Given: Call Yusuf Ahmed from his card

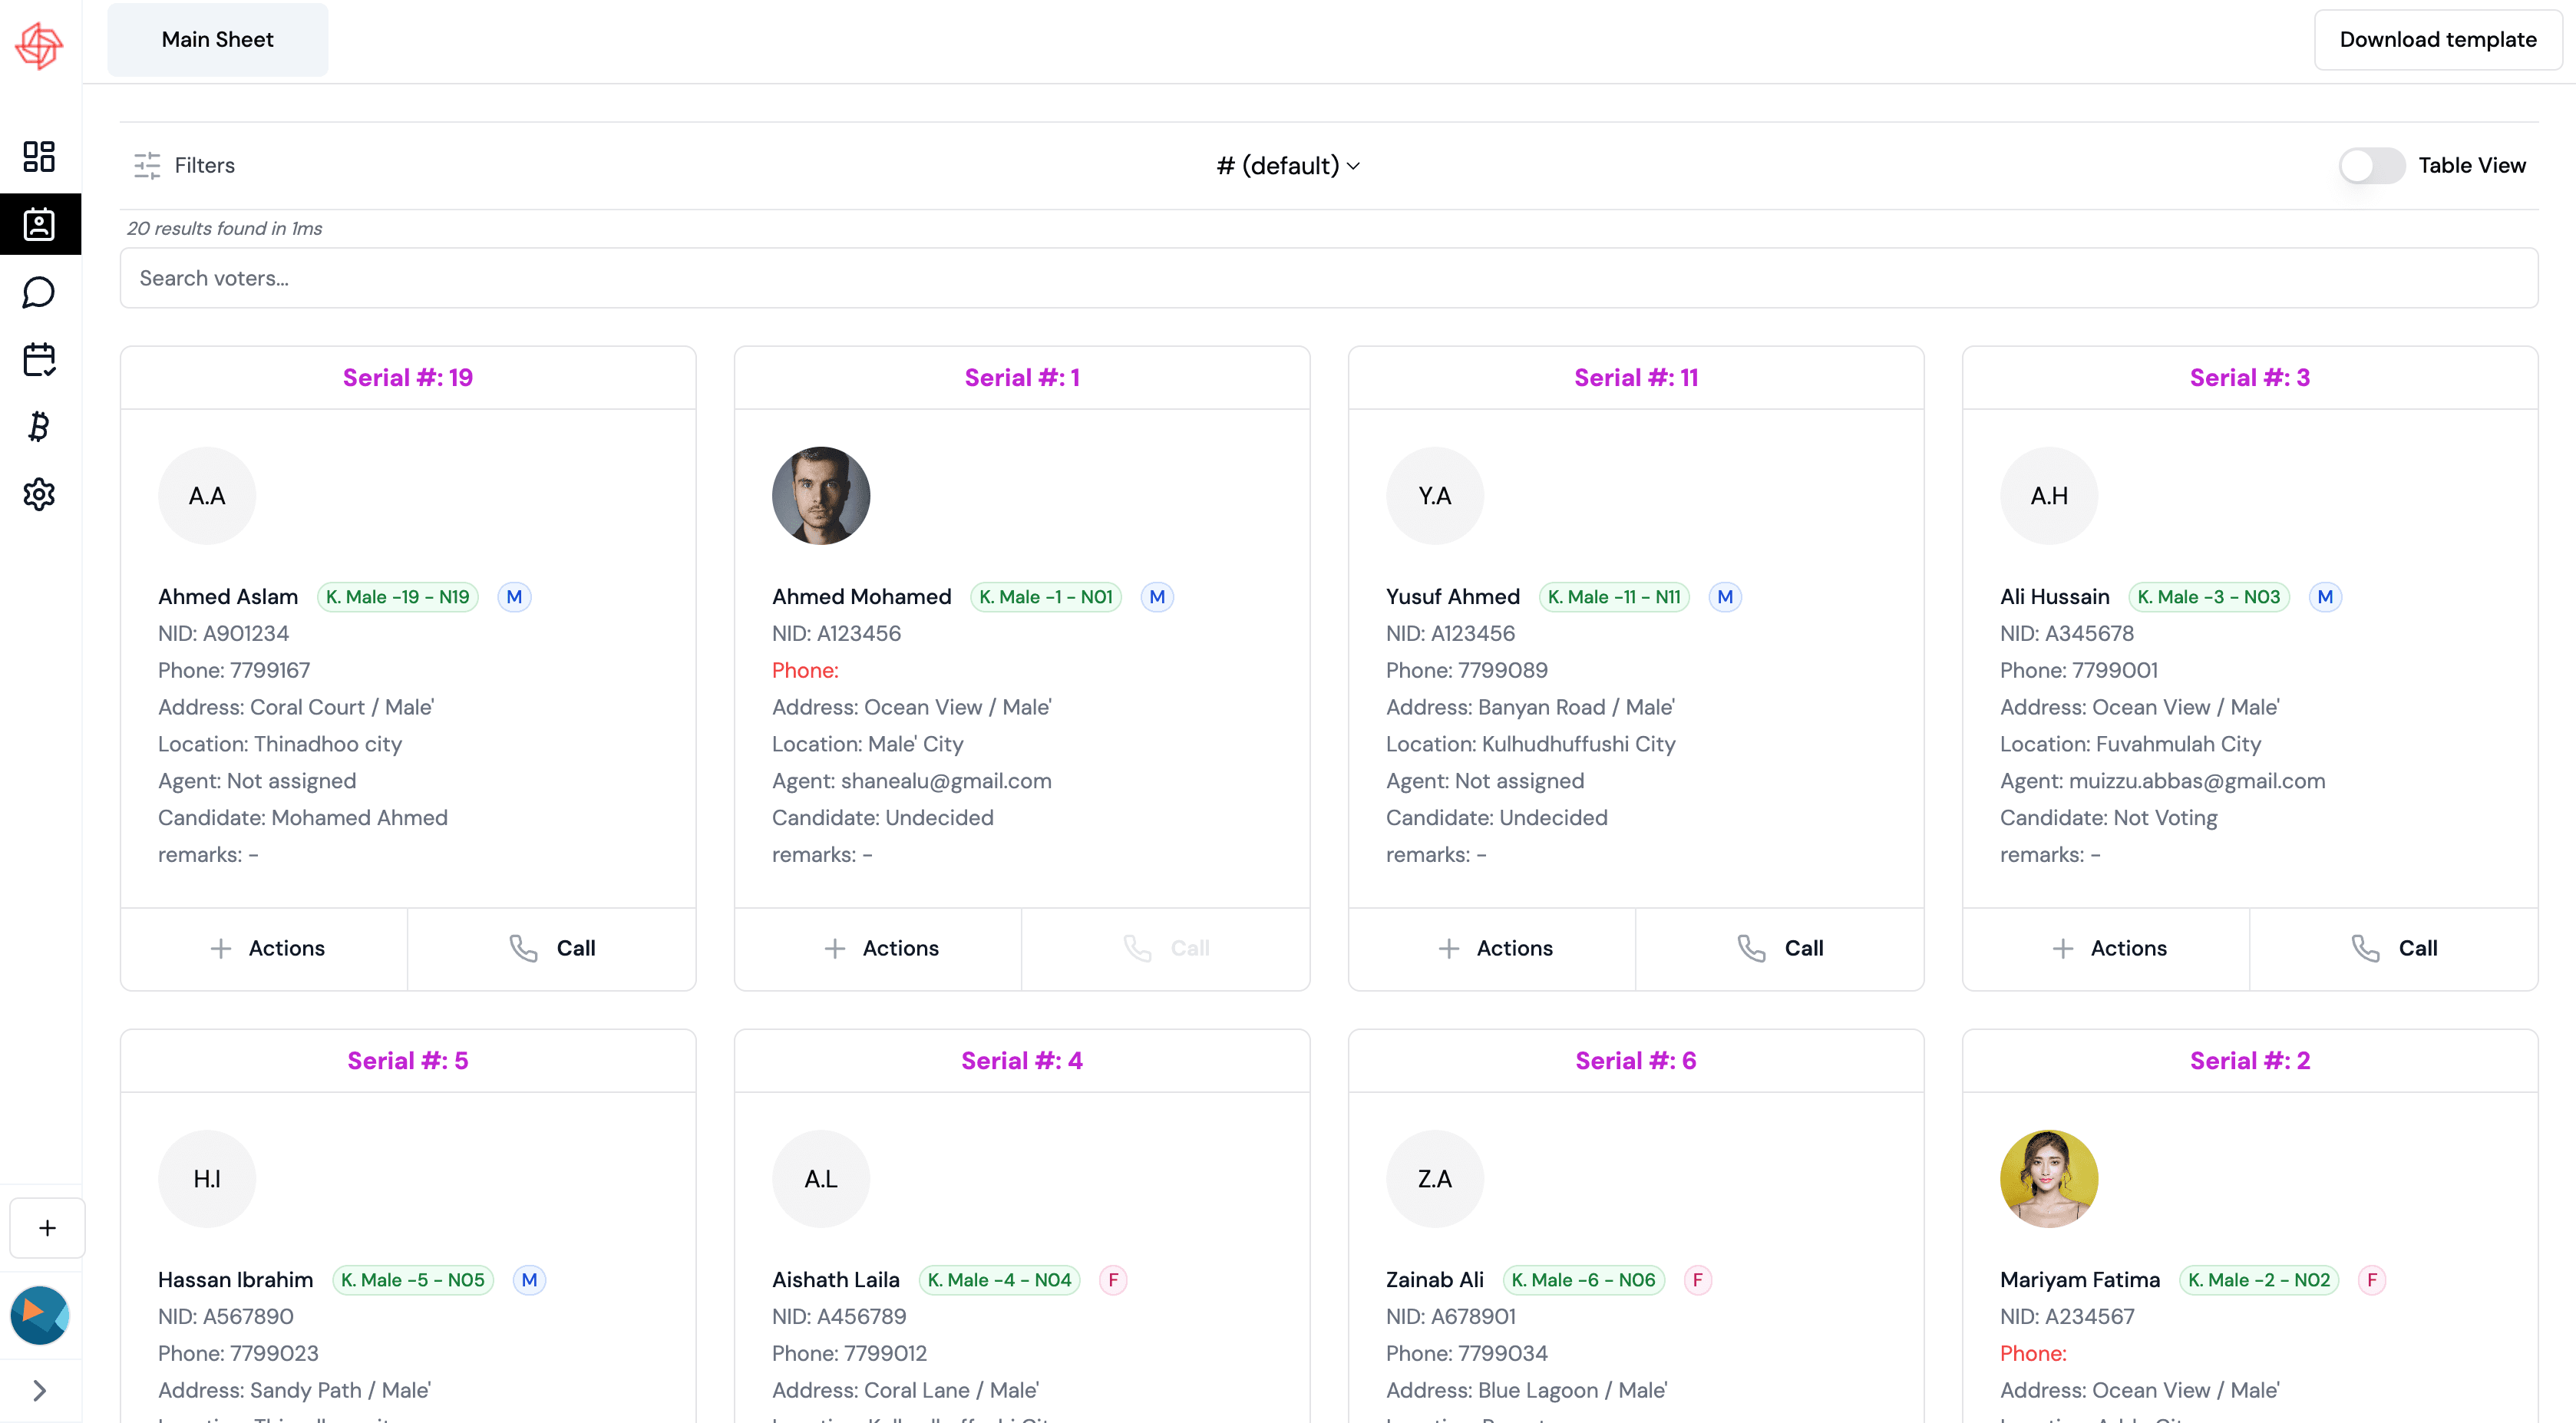Looking at the screenshot, I should pos(1779,948).
